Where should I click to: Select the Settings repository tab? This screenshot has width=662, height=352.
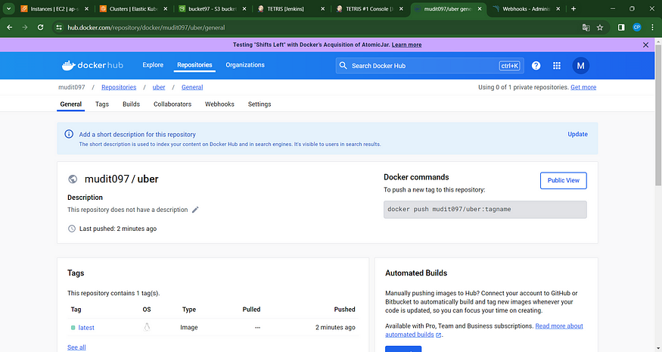(x=260, y=104)
